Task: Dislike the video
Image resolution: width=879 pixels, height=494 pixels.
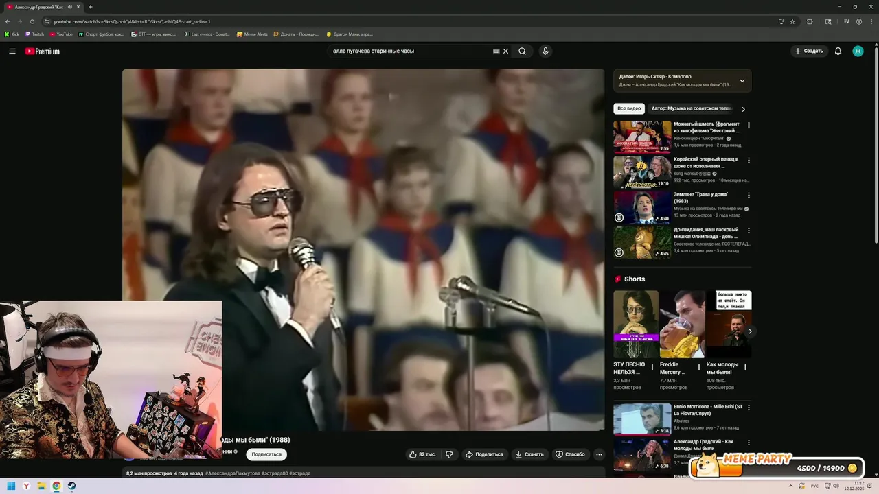Action: [449, 454]
